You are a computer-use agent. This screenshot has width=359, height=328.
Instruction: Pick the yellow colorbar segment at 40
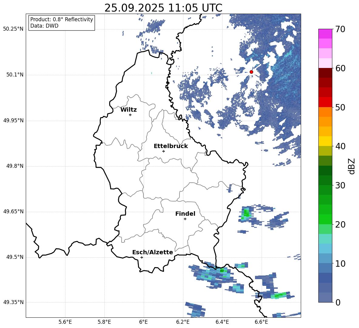coord(325,141)
